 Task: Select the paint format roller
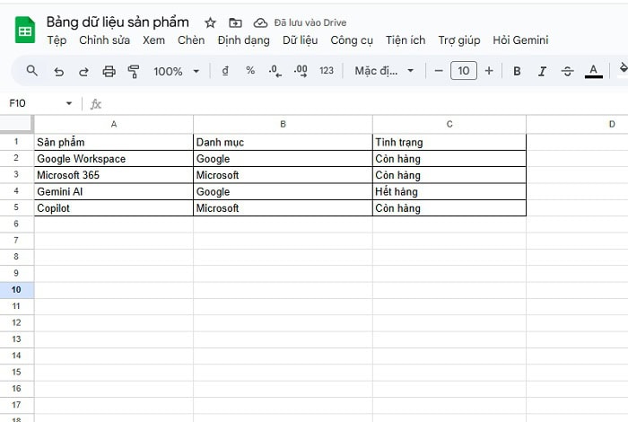coord(134,71)
